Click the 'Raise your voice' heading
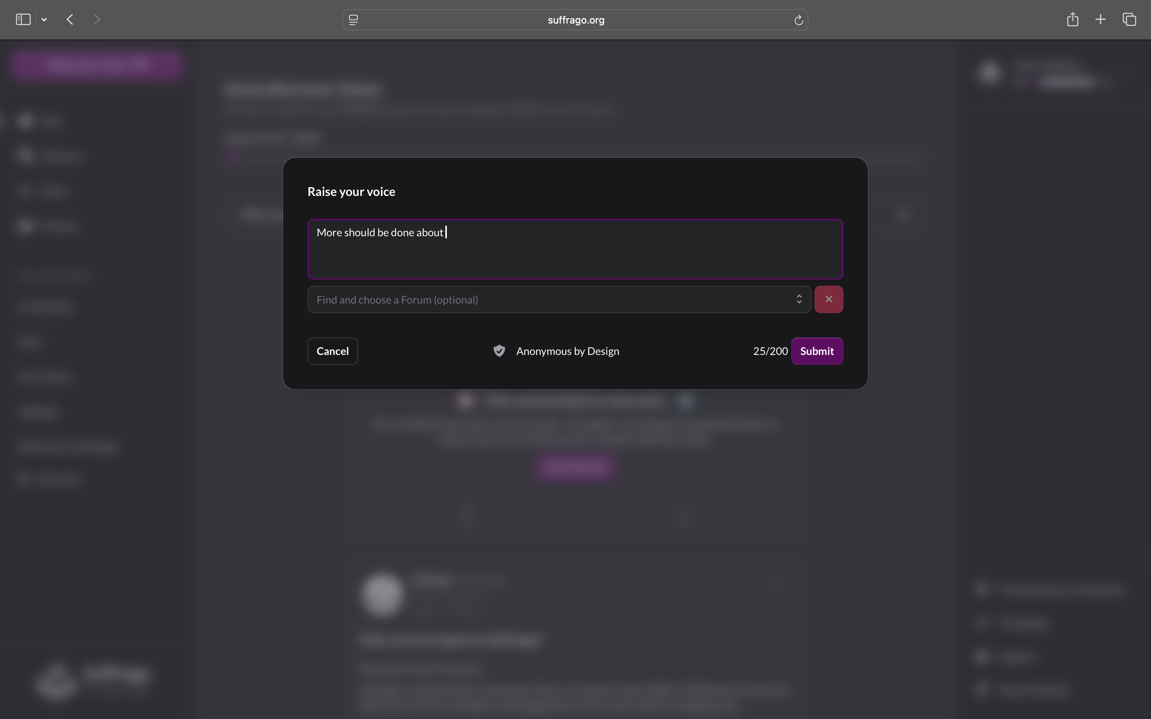 tap(351, 192)
